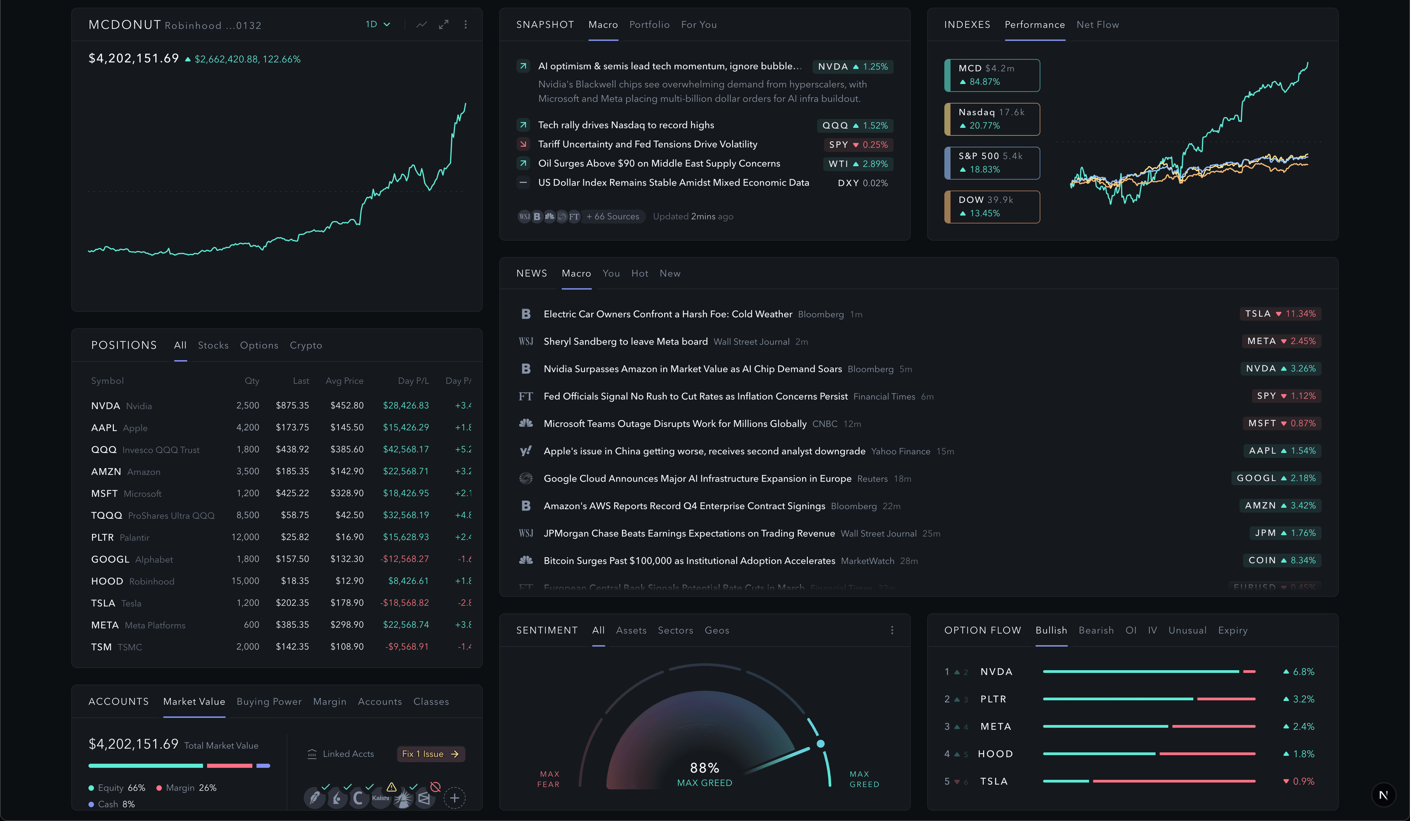1410x821 pixels.
Task: Click the sentiment gauge indicator knob
Action: click(820, 744)
